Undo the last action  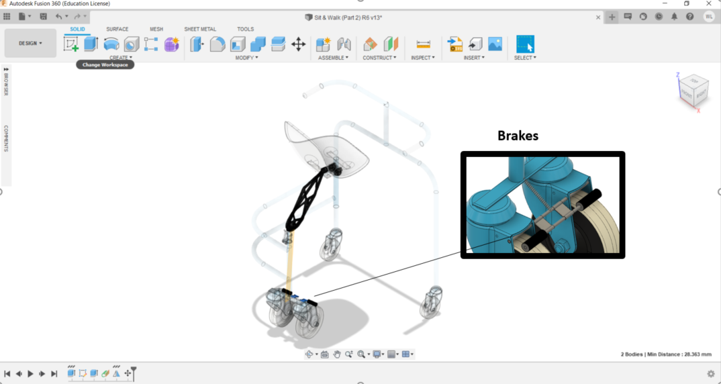pos(59,17)
